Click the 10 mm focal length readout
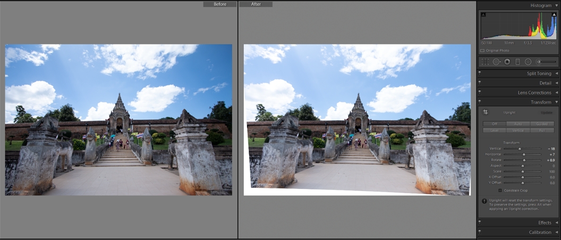 [x=509, y=43]
